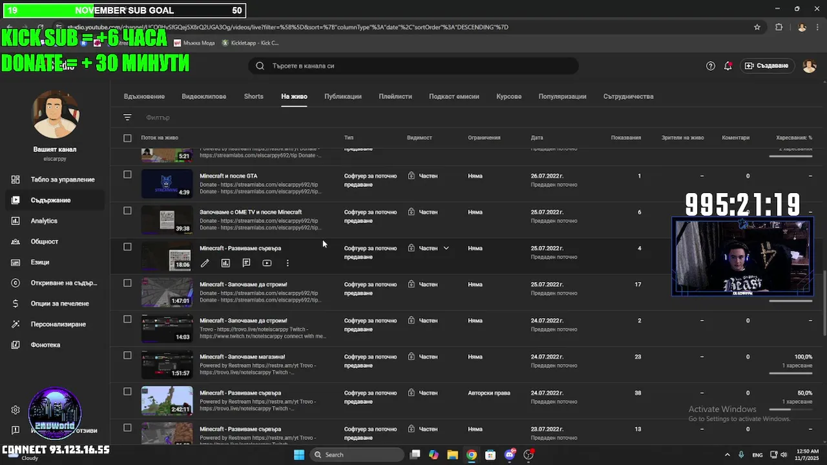The height and width of the screenshot is (465, 827).
Task: Open the Discord icon on the taskbar
Action: pyautogui.click(x=510, y=455)
